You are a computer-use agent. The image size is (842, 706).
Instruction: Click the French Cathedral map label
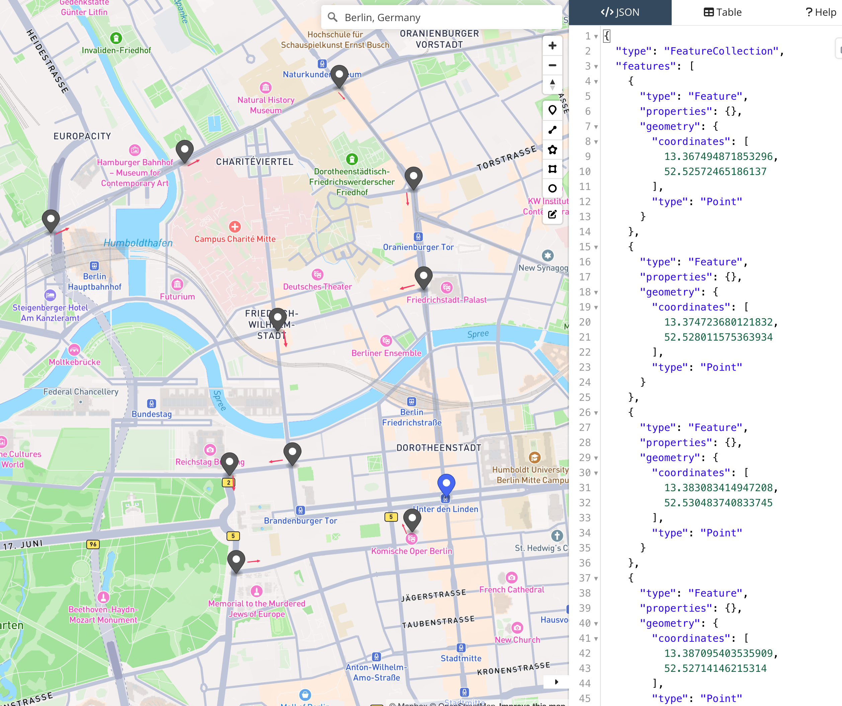point(512,590)
